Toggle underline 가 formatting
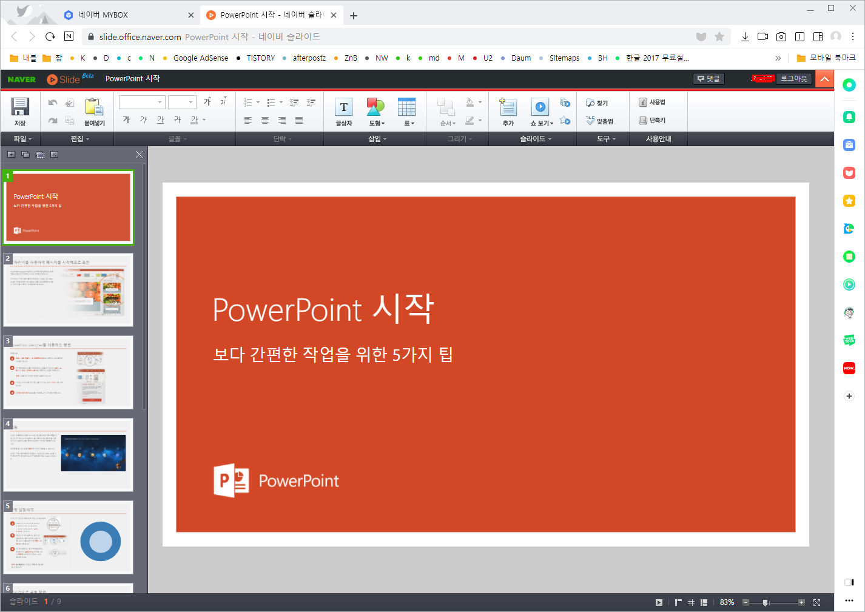The height and width of the screenshot is (612, 865). pyautogui.click(x=160, y=119)
